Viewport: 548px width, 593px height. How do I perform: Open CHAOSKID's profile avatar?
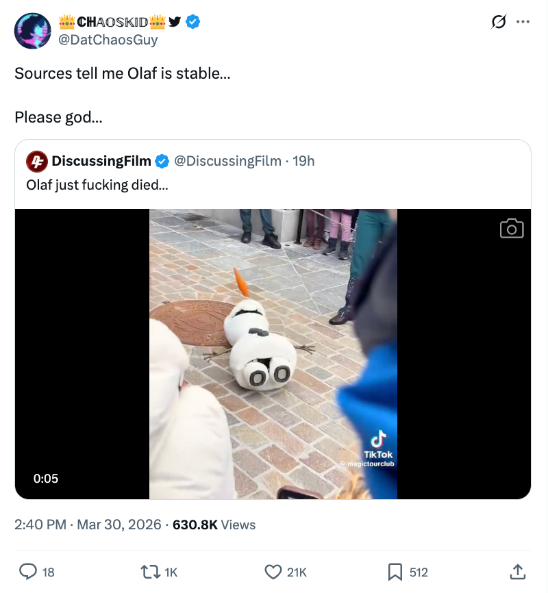[x=32, y=31]
